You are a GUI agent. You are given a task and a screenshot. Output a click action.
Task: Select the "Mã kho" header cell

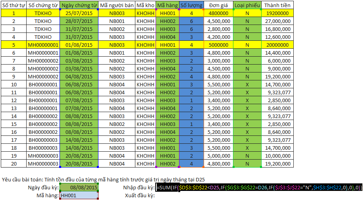coord(145,5)
